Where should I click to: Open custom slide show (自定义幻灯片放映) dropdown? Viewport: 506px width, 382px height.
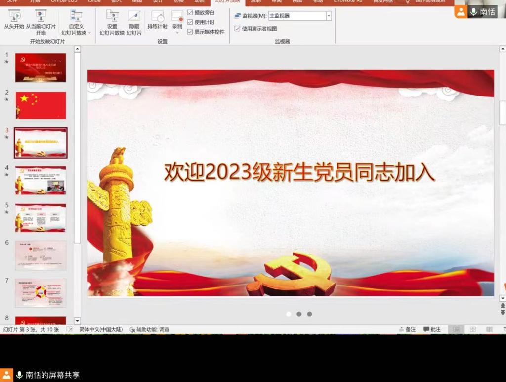click(x=76, y=22)
